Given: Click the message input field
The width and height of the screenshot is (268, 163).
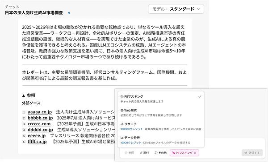Looking at the screenshot, I should [x=234, y=143].
